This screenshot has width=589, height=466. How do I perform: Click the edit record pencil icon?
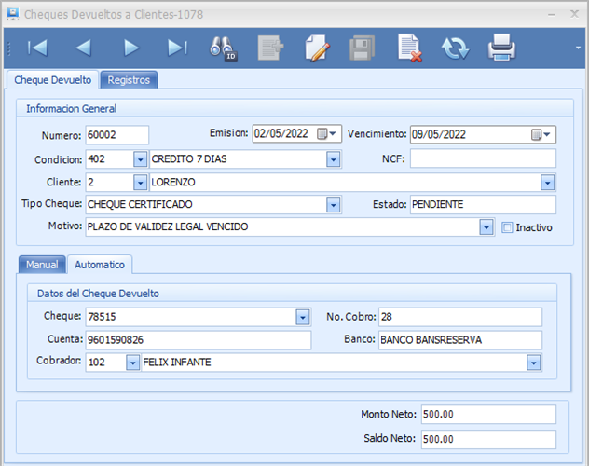pos(317,48)
